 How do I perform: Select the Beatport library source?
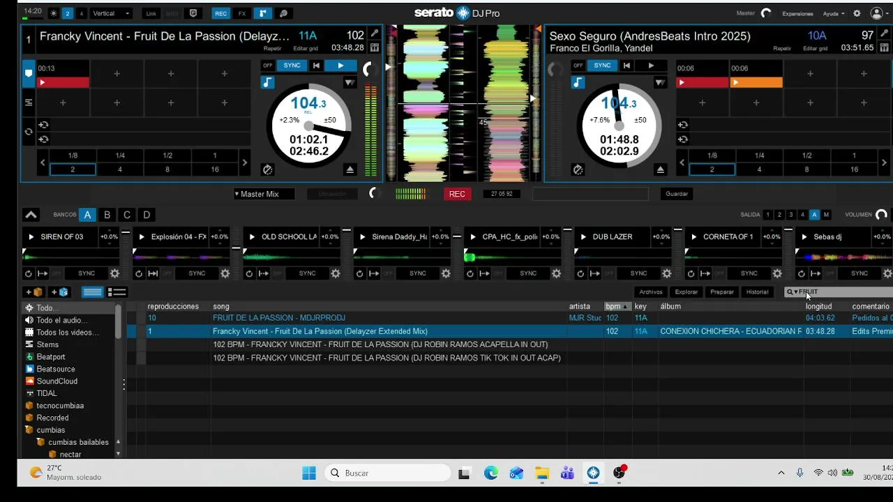(x=51, y=357)
